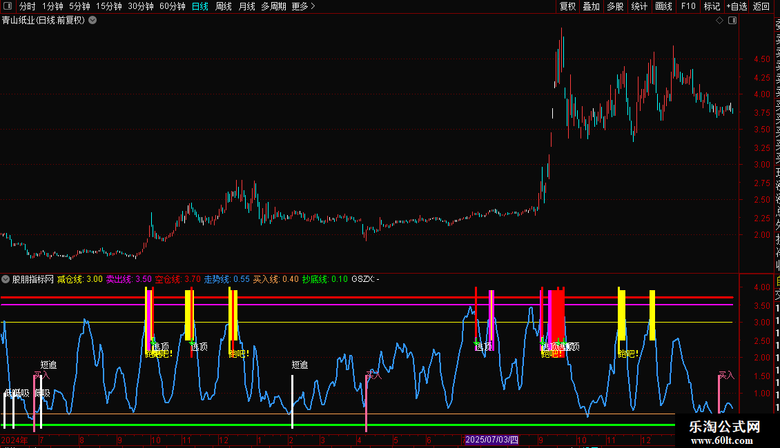
Task: Click the 空仓线: 3.70 indicator value
Action: (x=177, y=279)
